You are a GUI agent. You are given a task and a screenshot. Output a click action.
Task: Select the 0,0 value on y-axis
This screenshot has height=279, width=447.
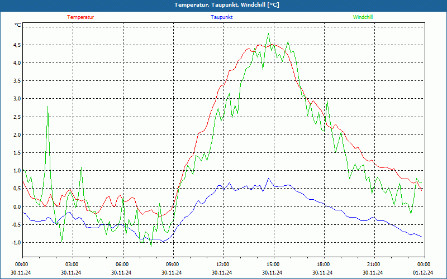pos(16,207)
